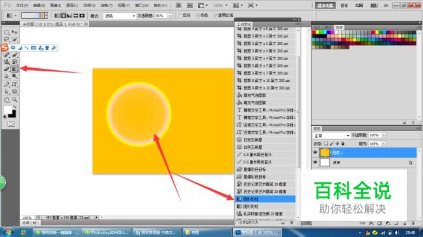Choose the Reflected gradient style

(x=75, y=16)
